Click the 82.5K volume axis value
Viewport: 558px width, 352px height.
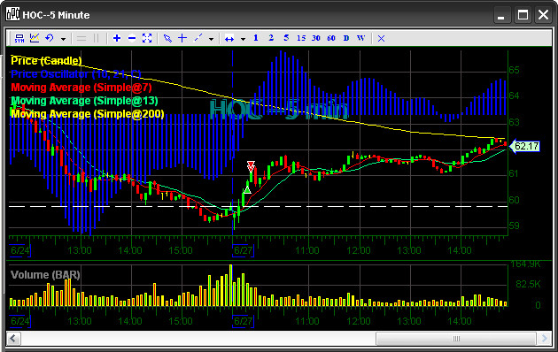coord(528,284)
